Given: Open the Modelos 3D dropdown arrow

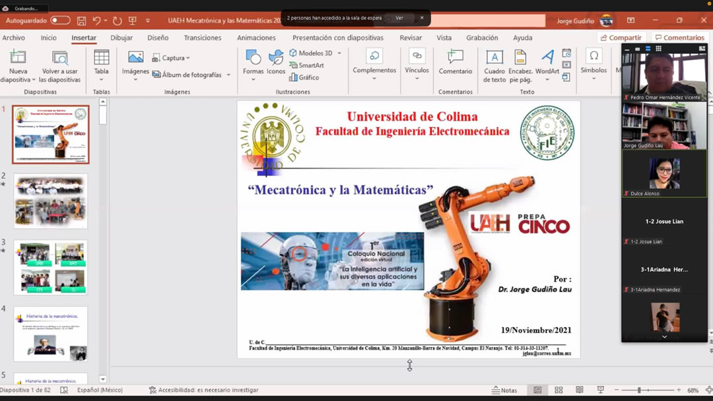Looking at the screenshot, I should click(339, 53).
